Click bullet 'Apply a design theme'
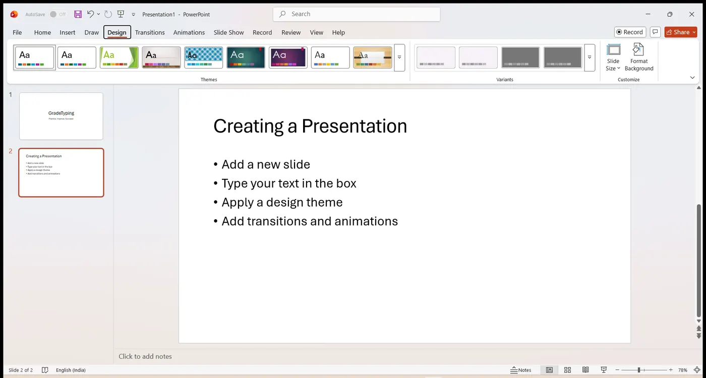Viewport: 706px width, 378px height. (282, 202)
